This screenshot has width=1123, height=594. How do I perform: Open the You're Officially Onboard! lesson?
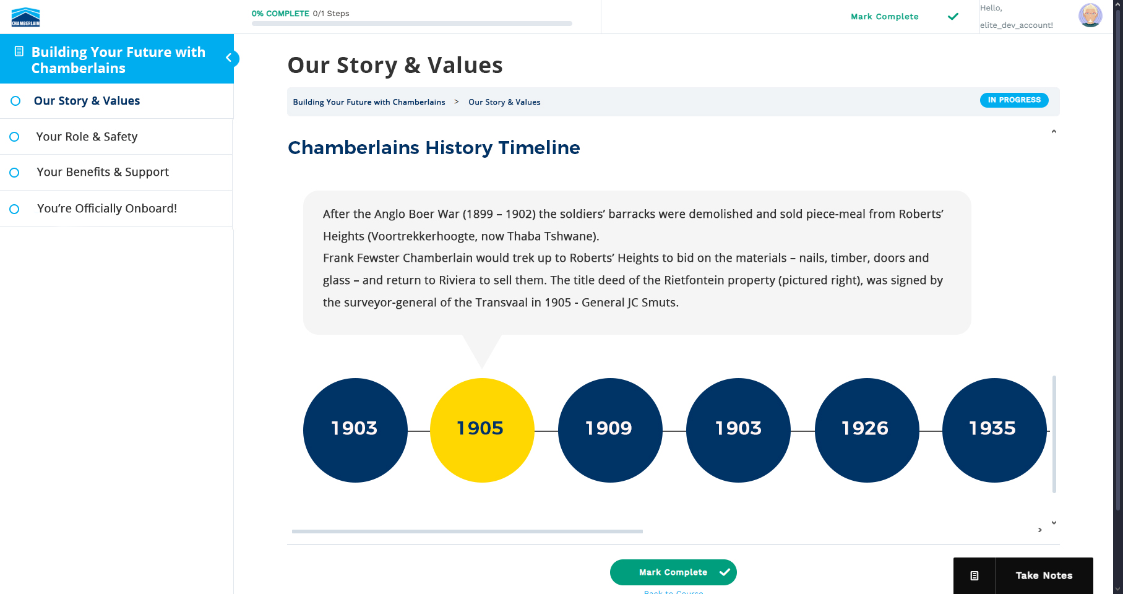(x=107, y=209)
